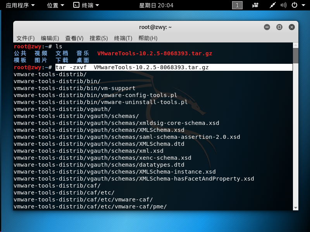Click the 视频 directory name
The height and width of the screenshot is (232, 310).
tap(41, 53)
